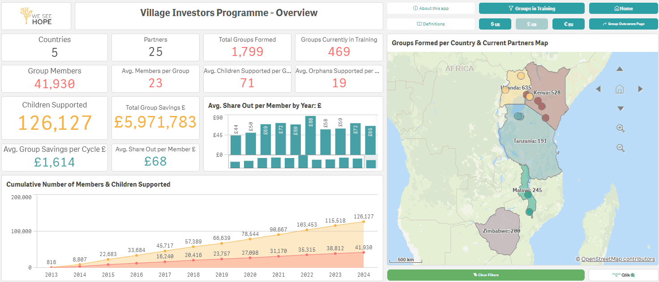Zoom in on the map
The height and width of the screenshot is (282, 659).
620,128
